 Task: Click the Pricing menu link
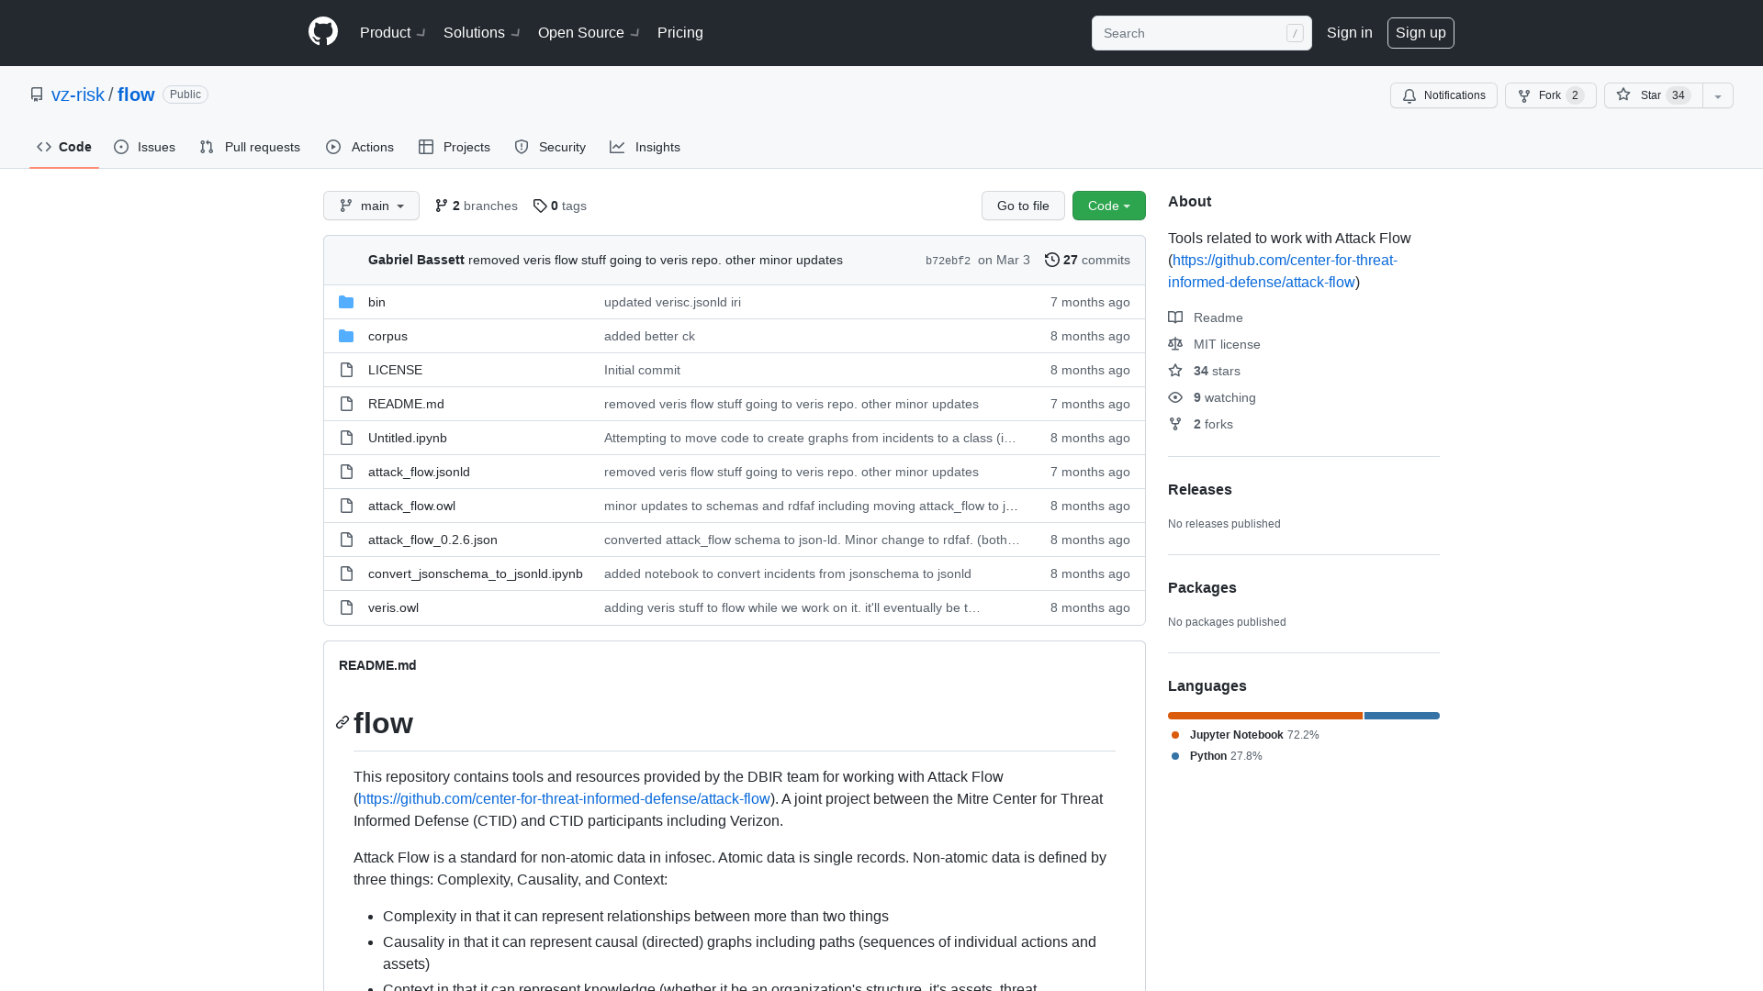680,32
